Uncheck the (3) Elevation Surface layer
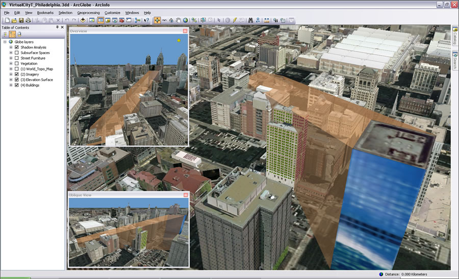 17,80
